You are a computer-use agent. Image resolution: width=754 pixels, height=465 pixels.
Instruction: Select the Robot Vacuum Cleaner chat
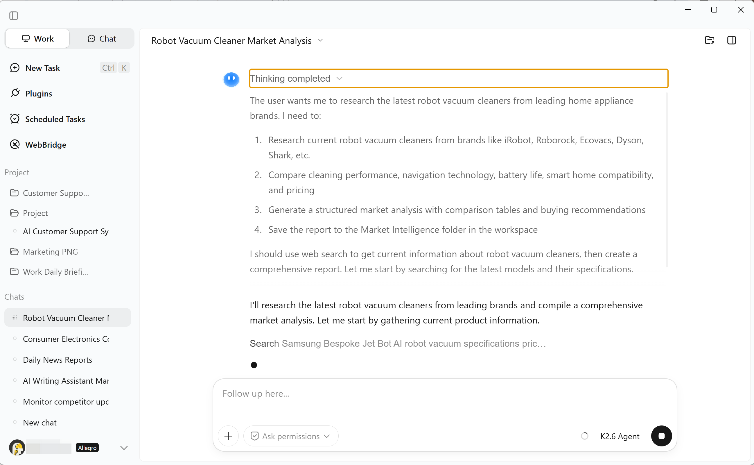click(x=68, y=318)
